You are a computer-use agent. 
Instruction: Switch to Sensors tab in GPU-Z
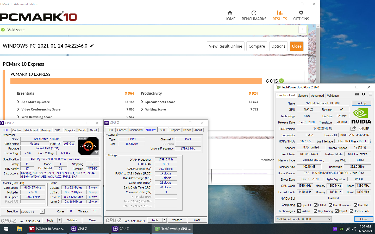303,96
